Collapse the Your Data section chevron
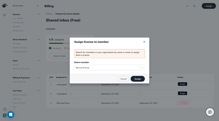 point(38,91)
